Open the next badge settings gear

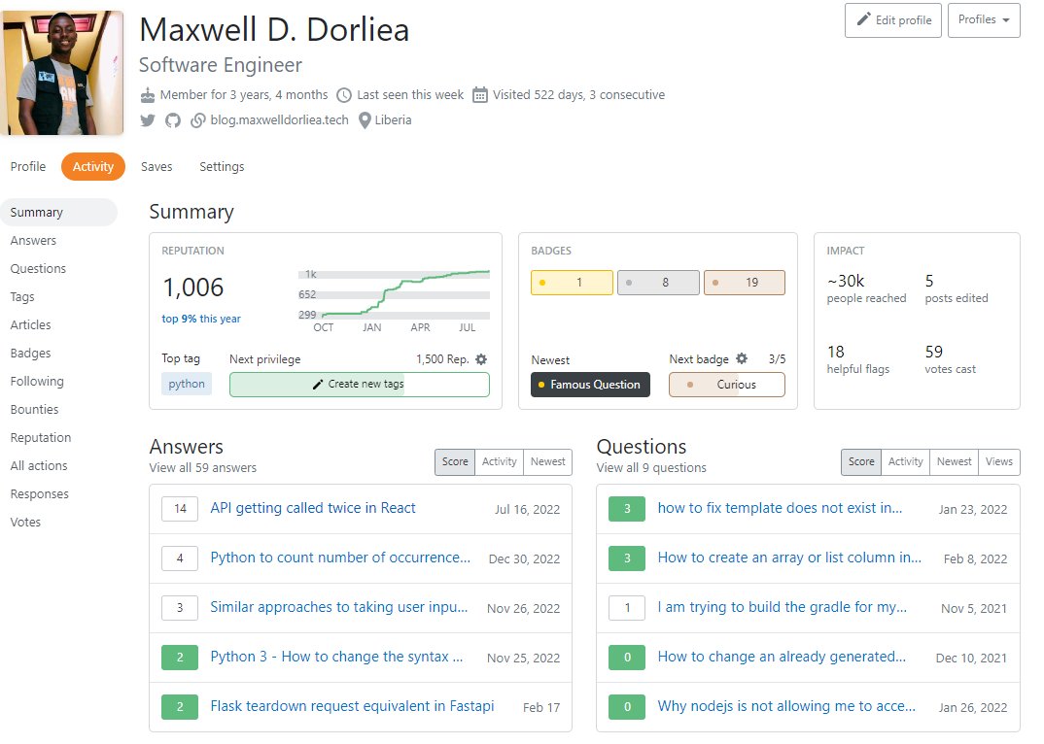point(744,358)
